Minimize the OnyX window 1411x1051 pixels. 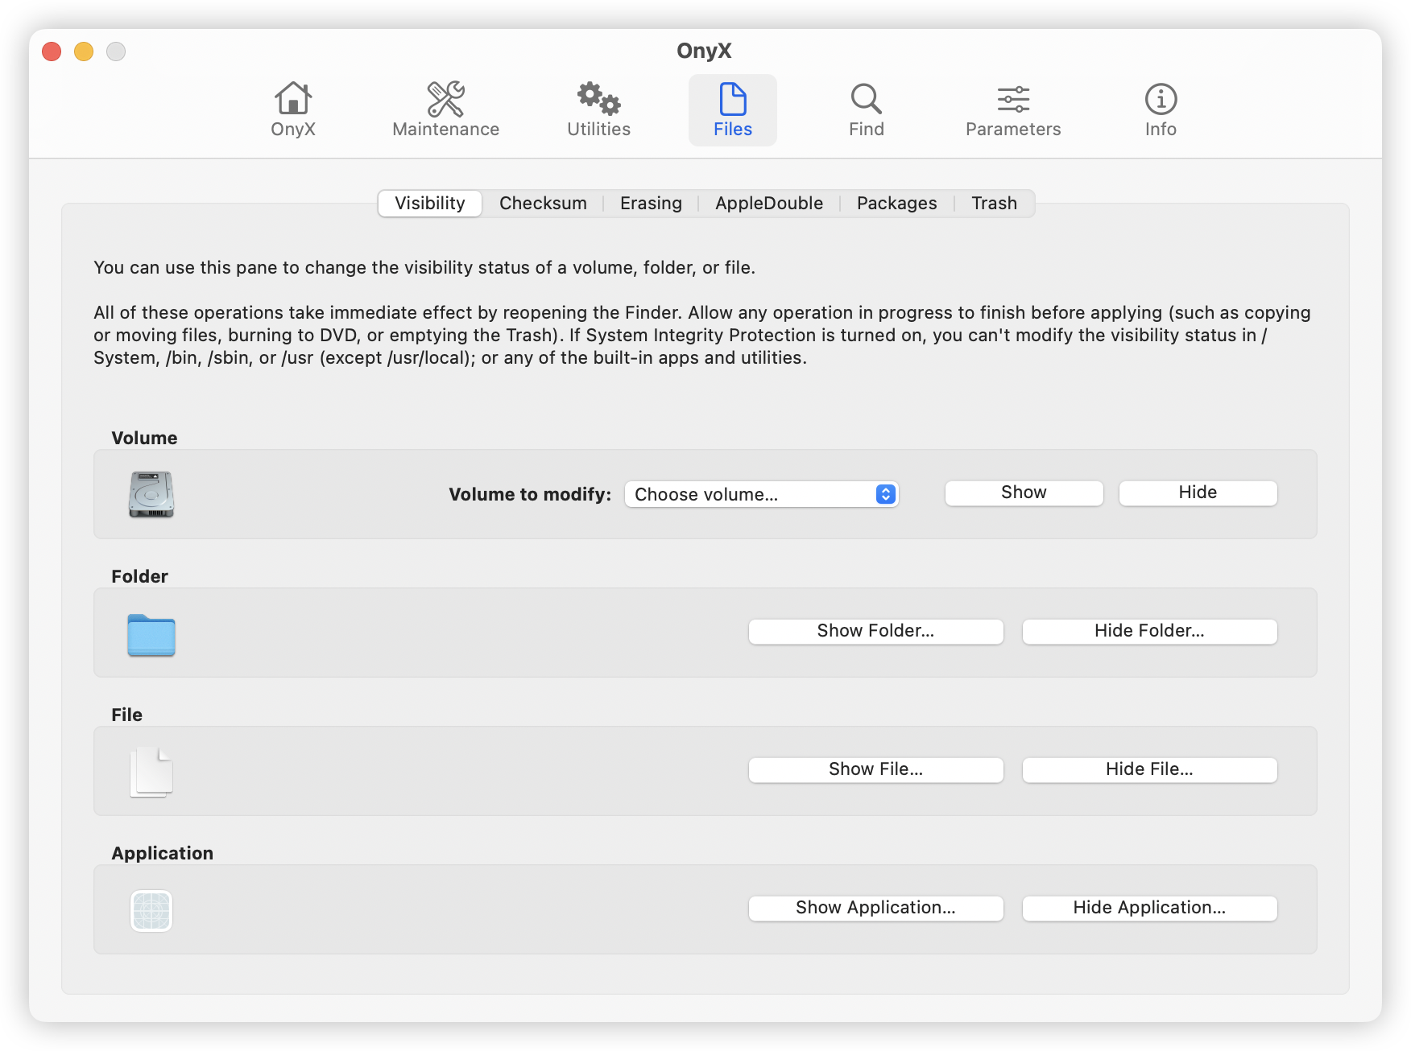pyautogui.click(x=84, y=52)
